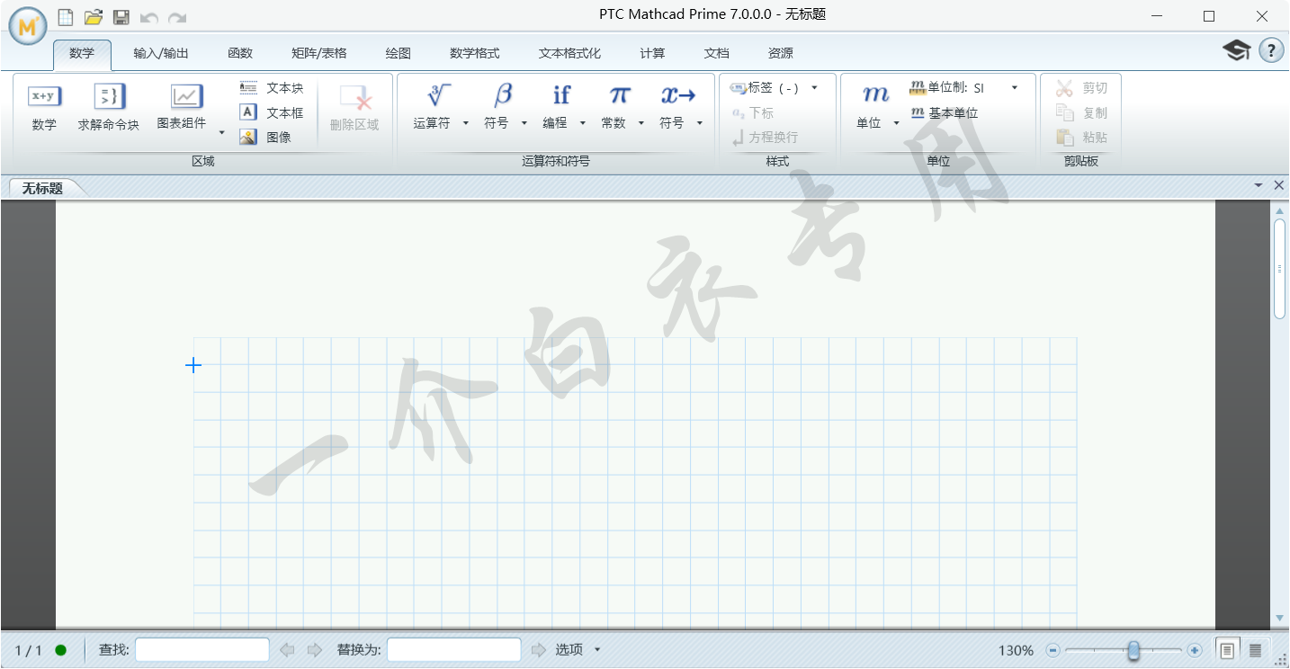Image resolution: width=1290 pixels, height=669 pixels.
Task: Open the 编程 programming 'if' icon
Action: tap(561, 96)
